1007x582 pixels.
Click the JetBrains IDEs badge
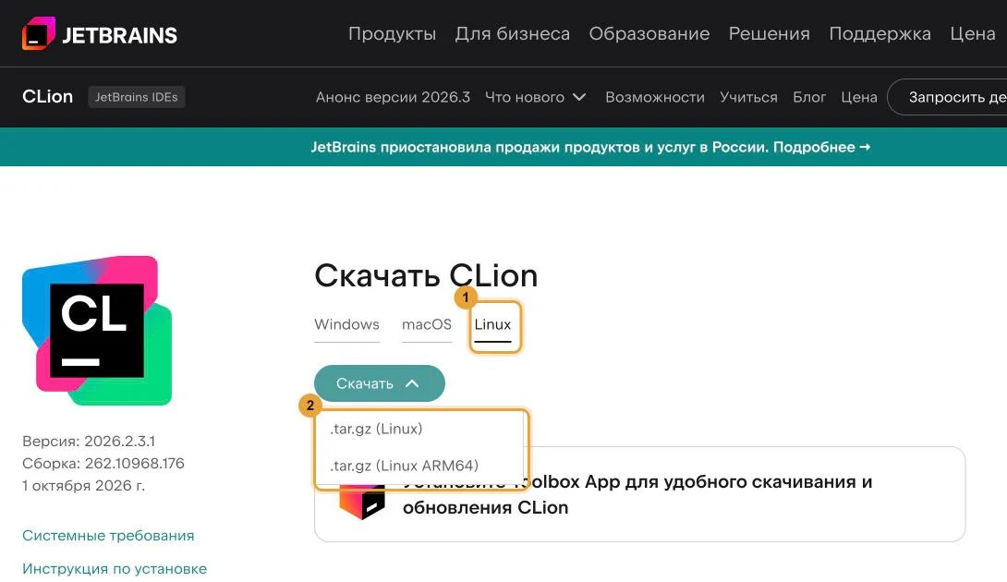click(136, 97)
